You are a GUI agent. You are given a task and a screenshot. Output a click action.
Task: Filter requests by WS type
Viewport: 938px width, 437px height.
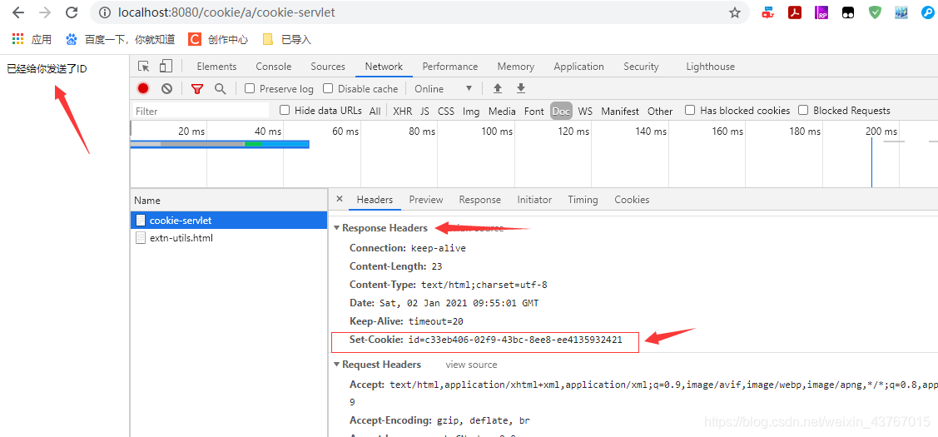(585, 111)
